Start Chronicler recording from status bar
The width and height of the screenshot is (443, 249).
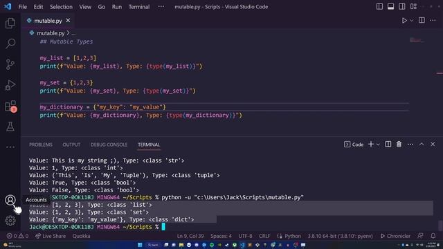click(x=395, y=236)
